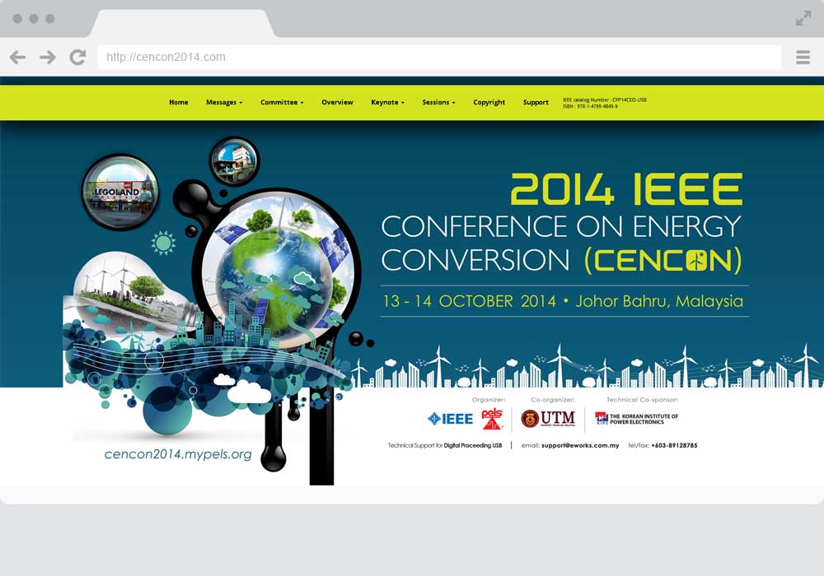Image resolution: width=824 pixels, height=576 pixels.
Task: Click the browser forward arrow
Action: (48, 57)
